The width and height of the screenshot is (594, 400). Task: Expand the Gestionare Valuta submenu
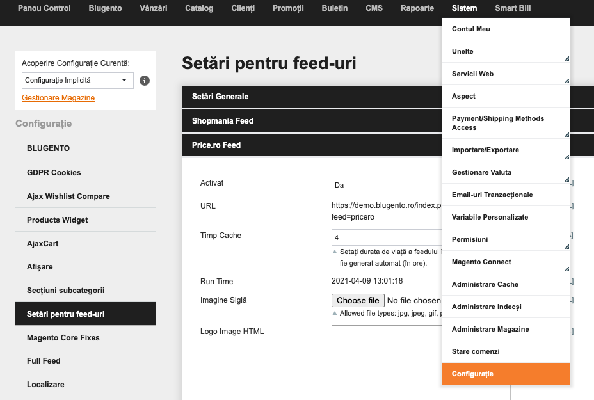pos(506,172)
